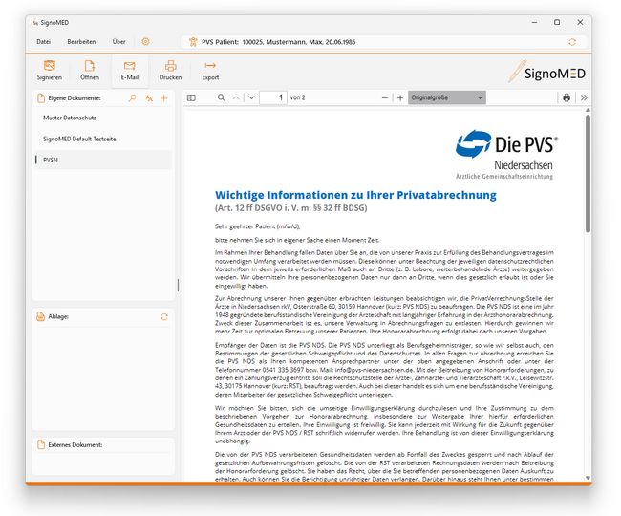Screen dimensions: 621x516
Task: Open PDF viewer more tools chevrons
Action: click(584, 97)
